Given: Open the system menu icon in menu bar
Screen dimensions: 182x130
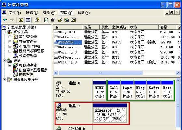Looking at the screenshot, I should click(4, 13).
